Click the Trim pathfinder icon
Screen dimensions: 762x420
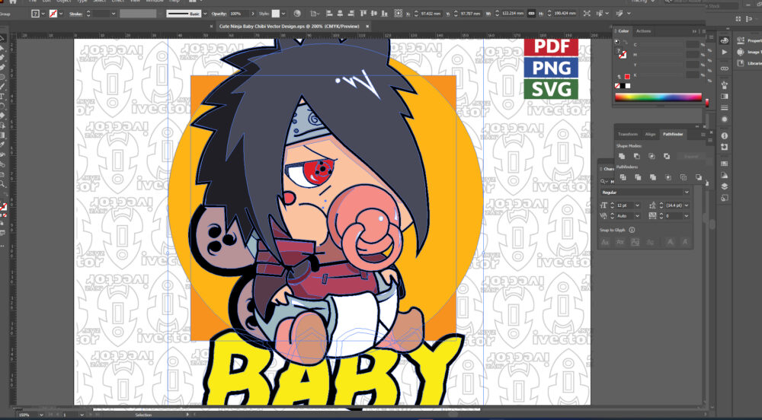638,177
